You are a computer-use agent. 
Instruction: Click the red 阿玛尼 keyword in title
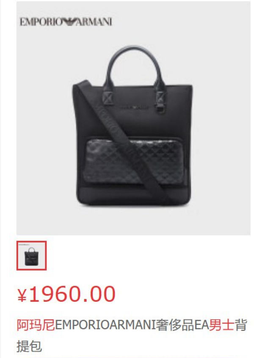click(36, 325)
